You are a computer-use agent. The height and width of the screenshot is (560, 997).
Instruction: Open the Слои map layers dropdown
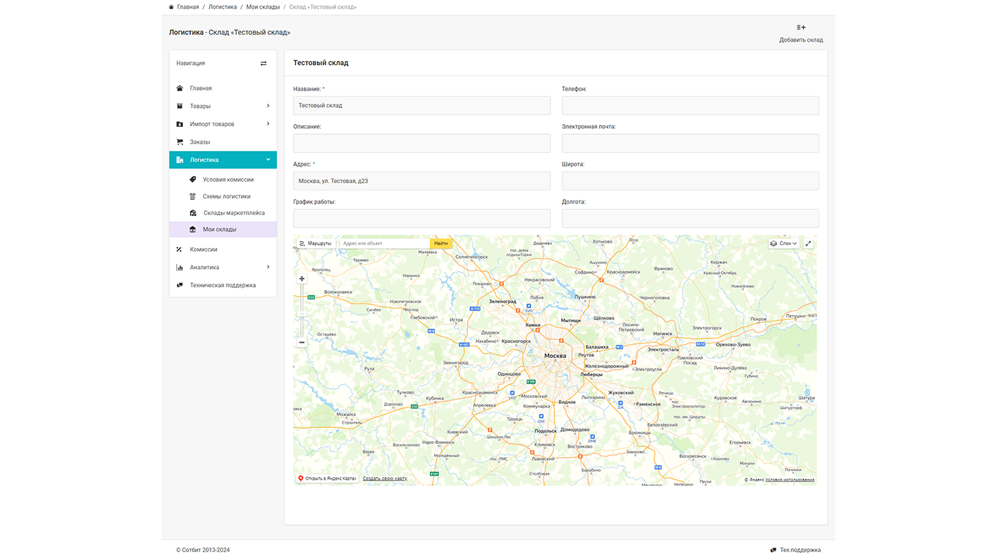pyautogui.click(x=784, y=244)
